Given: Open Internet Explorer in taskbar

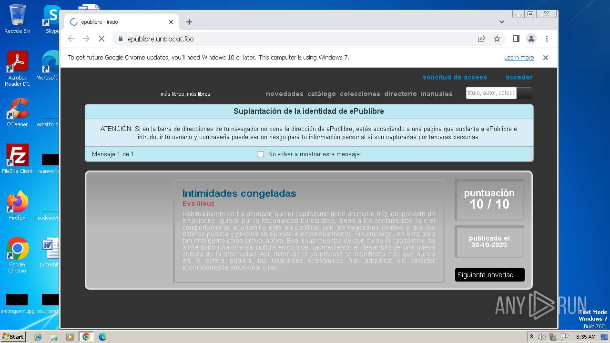Looking at the screenshot, I should [x=38, y=337].
